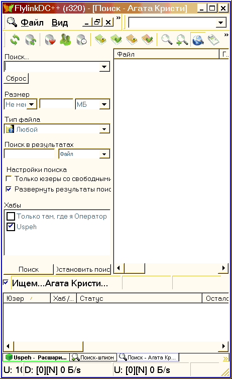Toggle checkbox beside Ищем...Агата Кристи

pyautogui.click(x=6, y=282)
